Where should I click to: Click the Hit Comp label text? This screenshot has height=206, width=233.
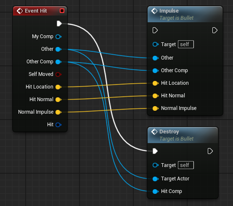pyautogui.click(x=172, y=191)
